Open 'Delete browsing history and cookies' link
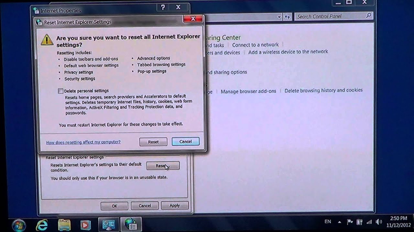 (323, 90)
